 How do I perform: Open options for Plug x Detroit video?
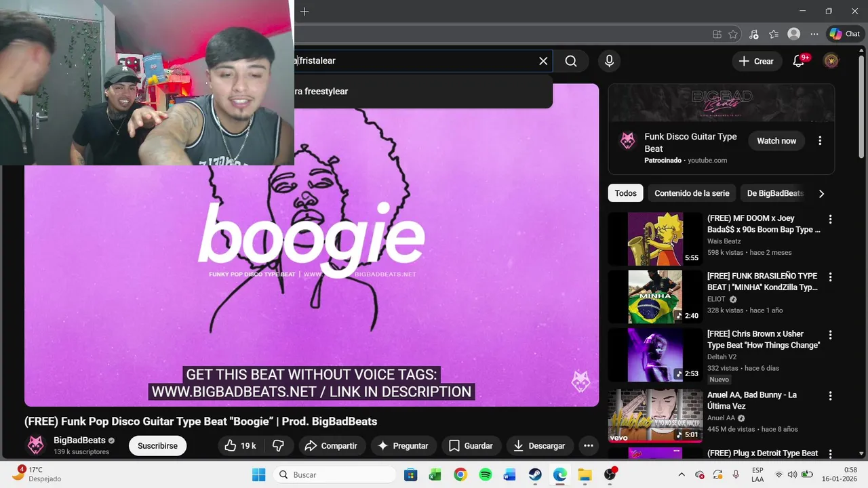830,453
